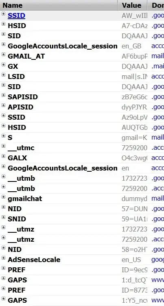Select the SNID cookie name

pos(17,219)
